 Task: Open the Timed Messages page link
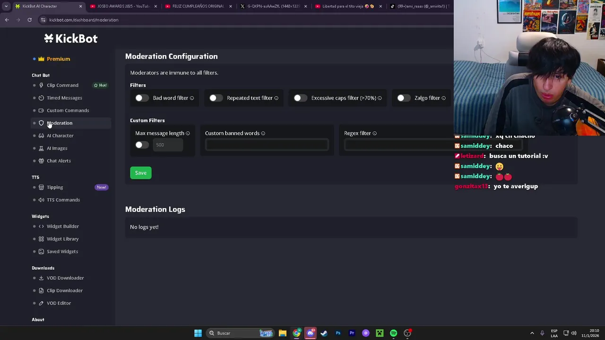click(64, 98)
